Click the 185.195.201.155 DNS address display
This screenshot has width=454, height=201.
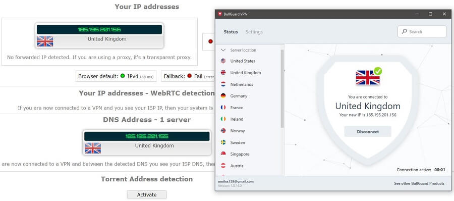coord(147,136)
